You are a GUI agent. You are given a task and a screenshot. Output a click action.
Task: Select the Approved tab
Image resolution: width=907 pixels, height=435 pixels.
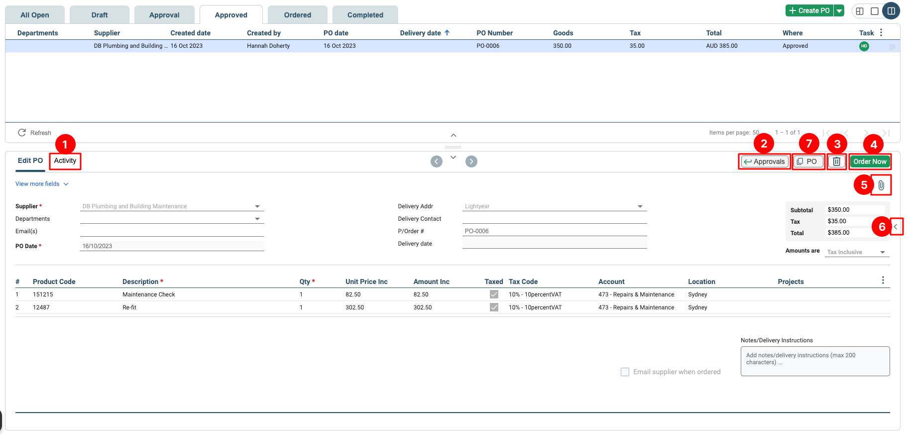[231, 15]
